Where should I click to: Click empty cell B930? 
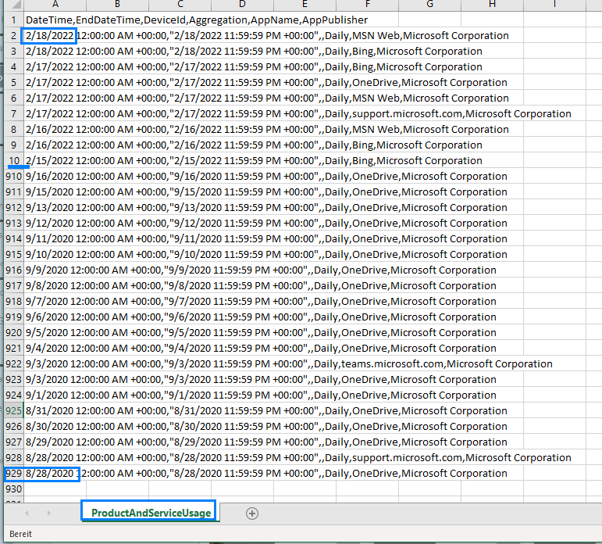(117, 489)
